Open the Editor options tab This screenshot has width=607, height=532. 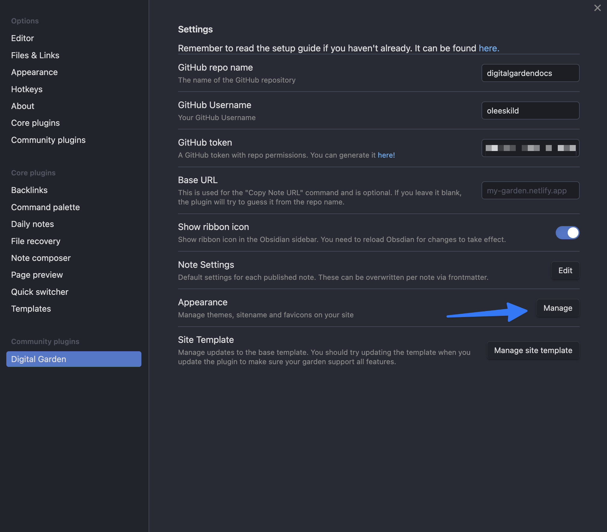click(23, 38)
